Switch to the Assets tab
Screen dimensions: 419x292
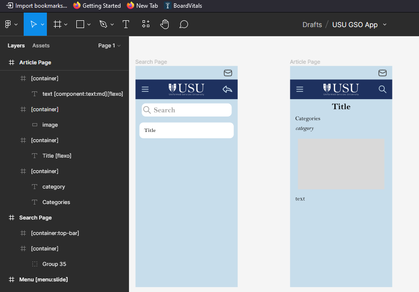41,45
